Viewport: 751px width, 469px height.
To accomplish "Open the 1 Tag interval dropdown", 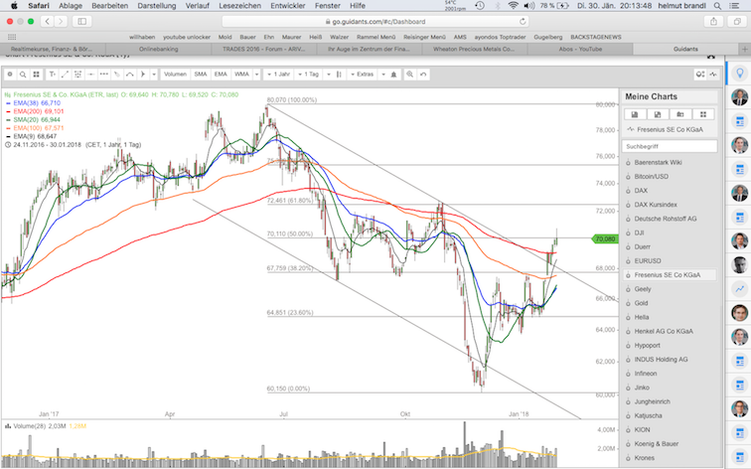I will [x=308, y=75].
